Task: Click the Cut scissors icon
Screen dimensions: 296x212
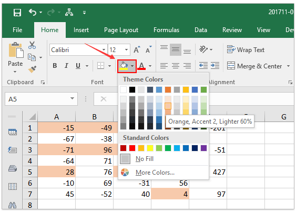Action: (x=32, y=45)
